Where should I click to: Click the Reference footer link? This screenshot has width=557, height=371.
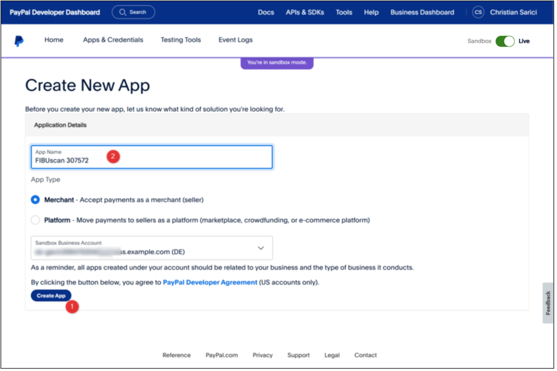tap(177, 356)
